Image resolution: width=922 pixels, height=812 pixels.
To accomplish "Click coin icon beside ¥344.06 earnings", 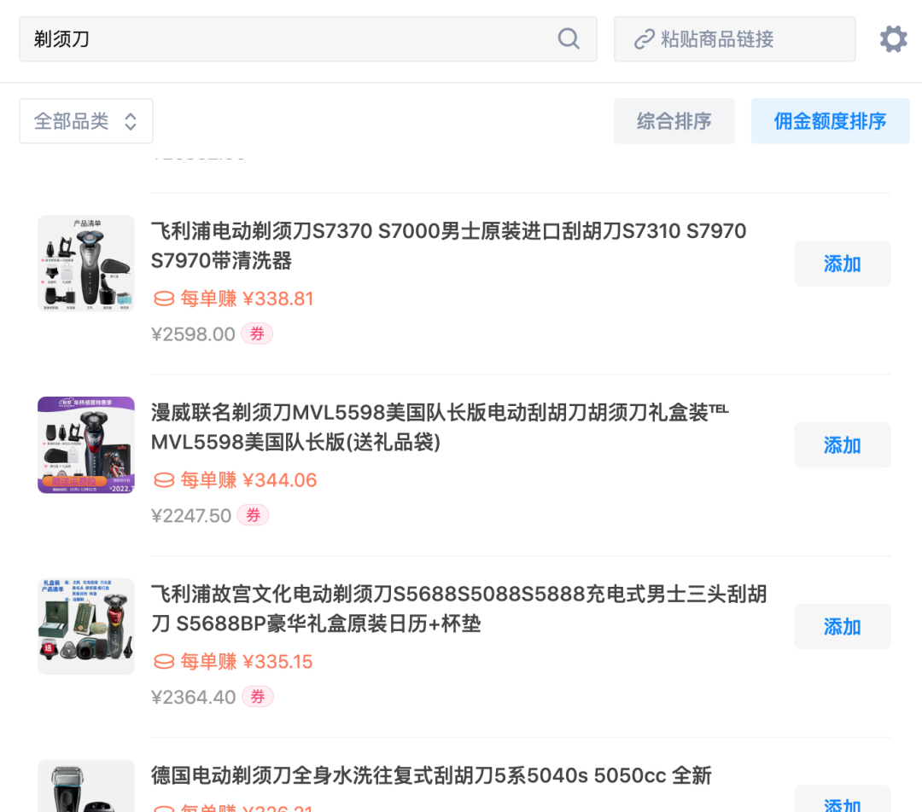I will [x=164, y=480].
